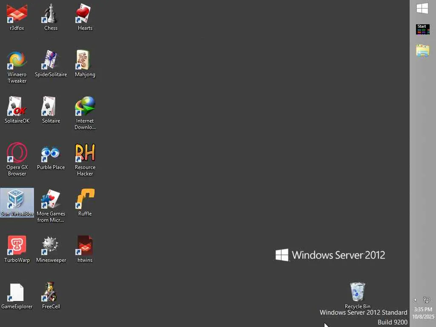Click the Start screen tile icon on taskbar
This screenshot has width=436, height=327.
pyautogui.click(x=423, y=29)
